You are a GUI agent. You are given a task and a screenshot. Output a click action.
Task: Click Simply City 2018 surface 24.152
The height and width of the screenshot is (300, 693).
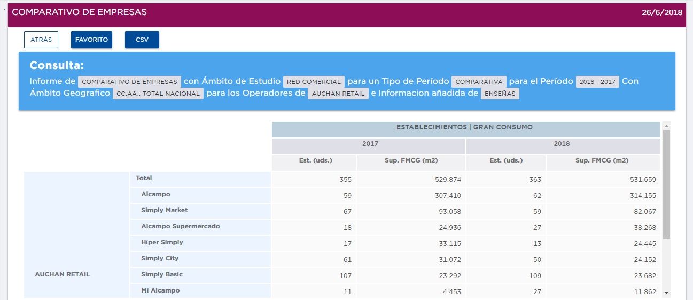645,260
